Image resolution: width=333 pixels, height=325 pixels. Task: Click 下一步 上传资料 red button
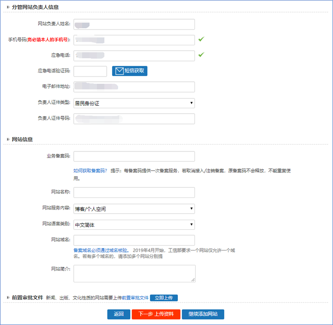point(156,314)
